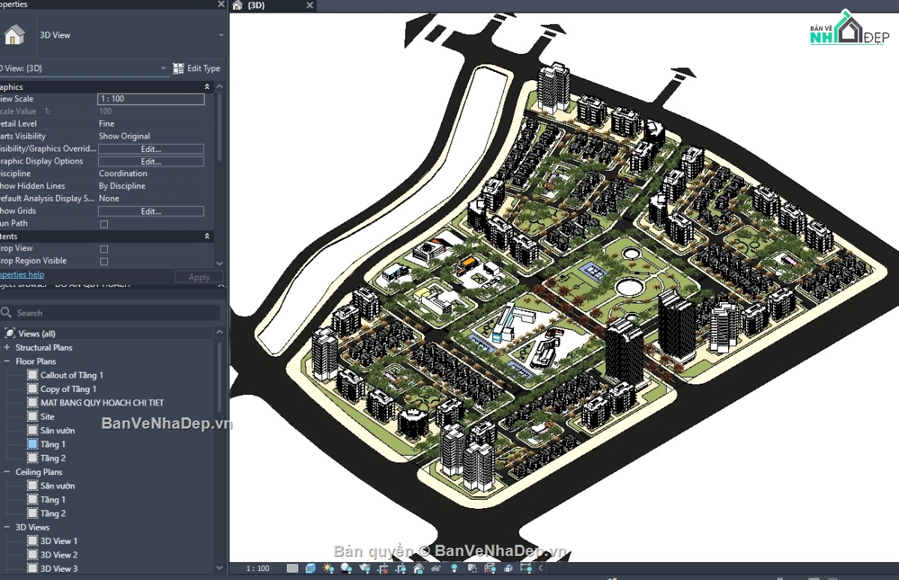
Task: Click the Reveal Hidden Elements lightbulb icon
Action: tap(454, 568)
